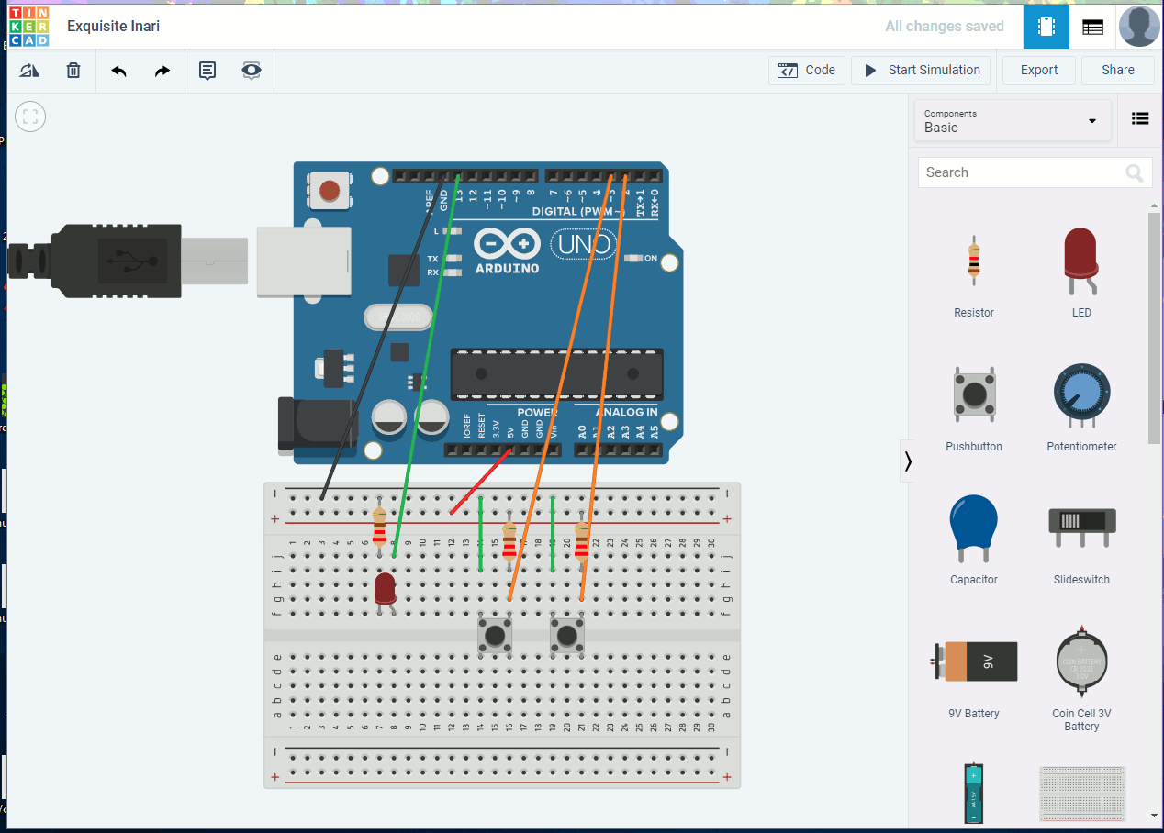Image resolution: width=1164 pixels, height=833 pixels.
Task: Start the simulation
Action: pyautogui.click(x=922, y=71)
